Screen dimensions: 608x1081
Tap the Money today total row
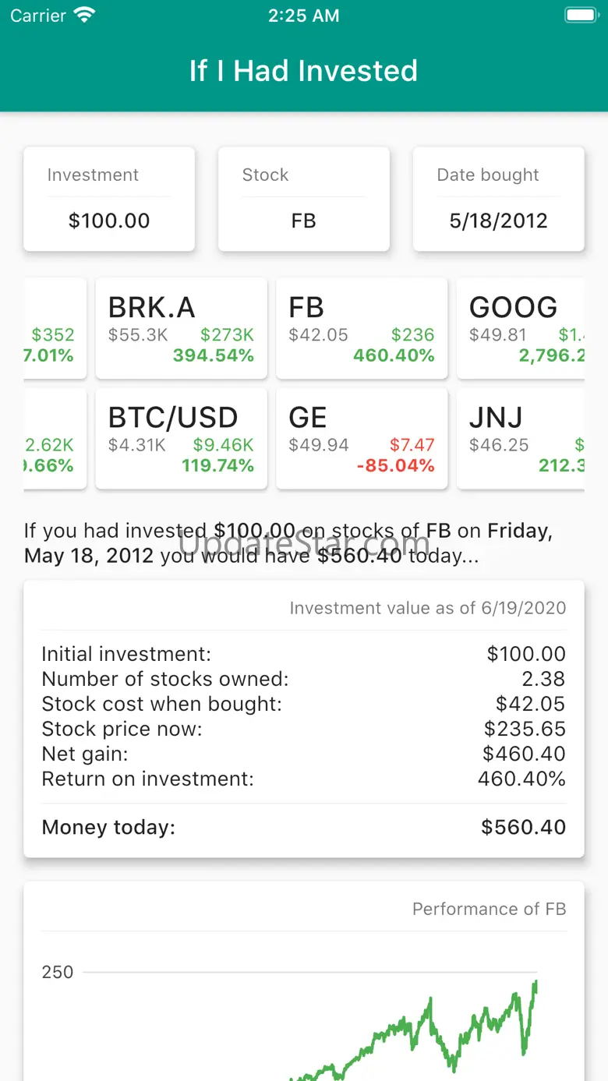303,827
